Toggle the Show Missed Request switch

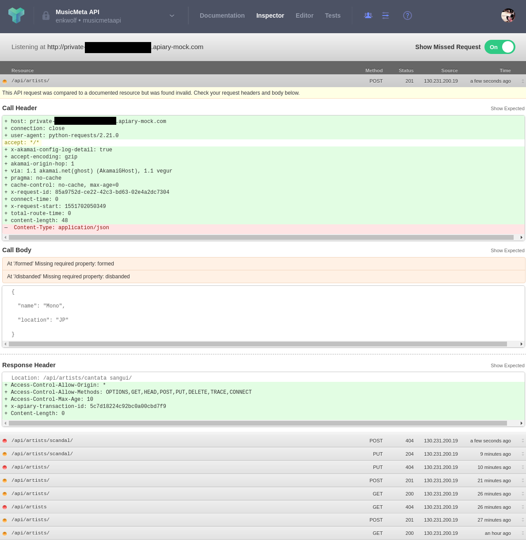(x=500, y=47)
